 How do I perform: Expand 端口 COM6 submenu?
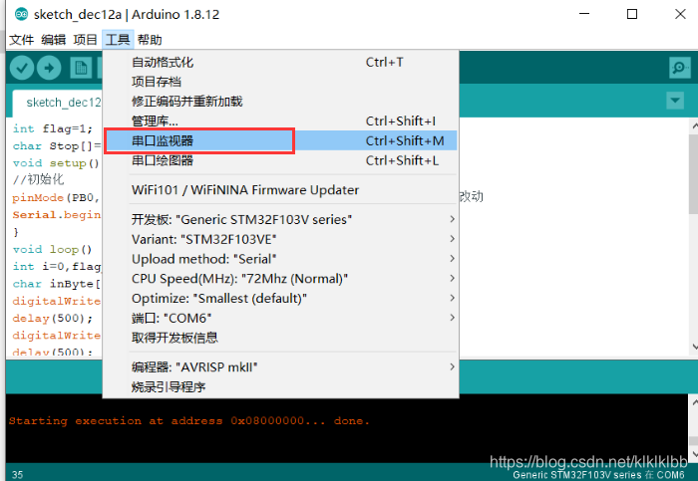tap(280, 319)
